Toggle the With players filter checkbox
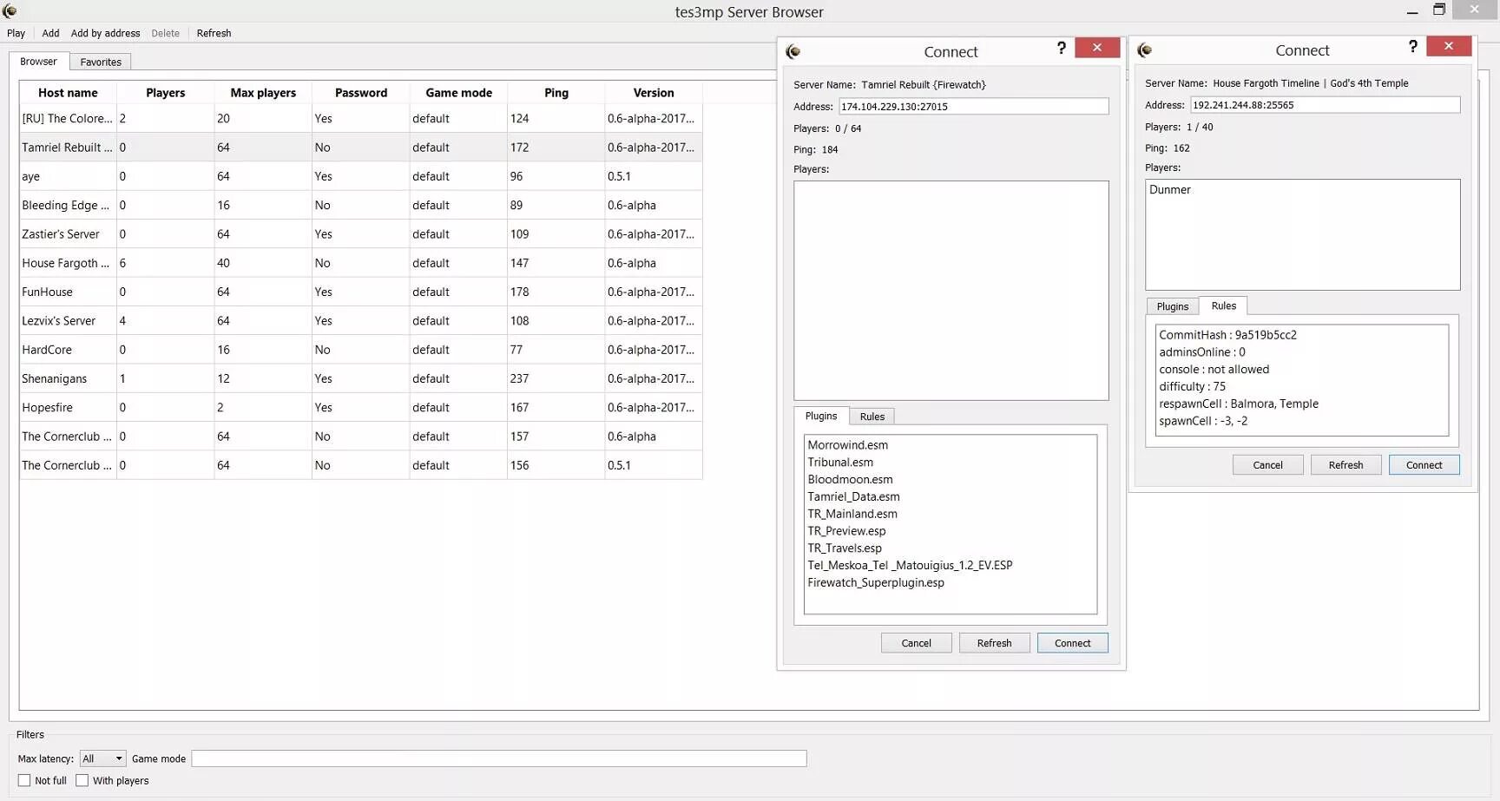This screenshot has width=1500, height=801. tap(82, 780)
